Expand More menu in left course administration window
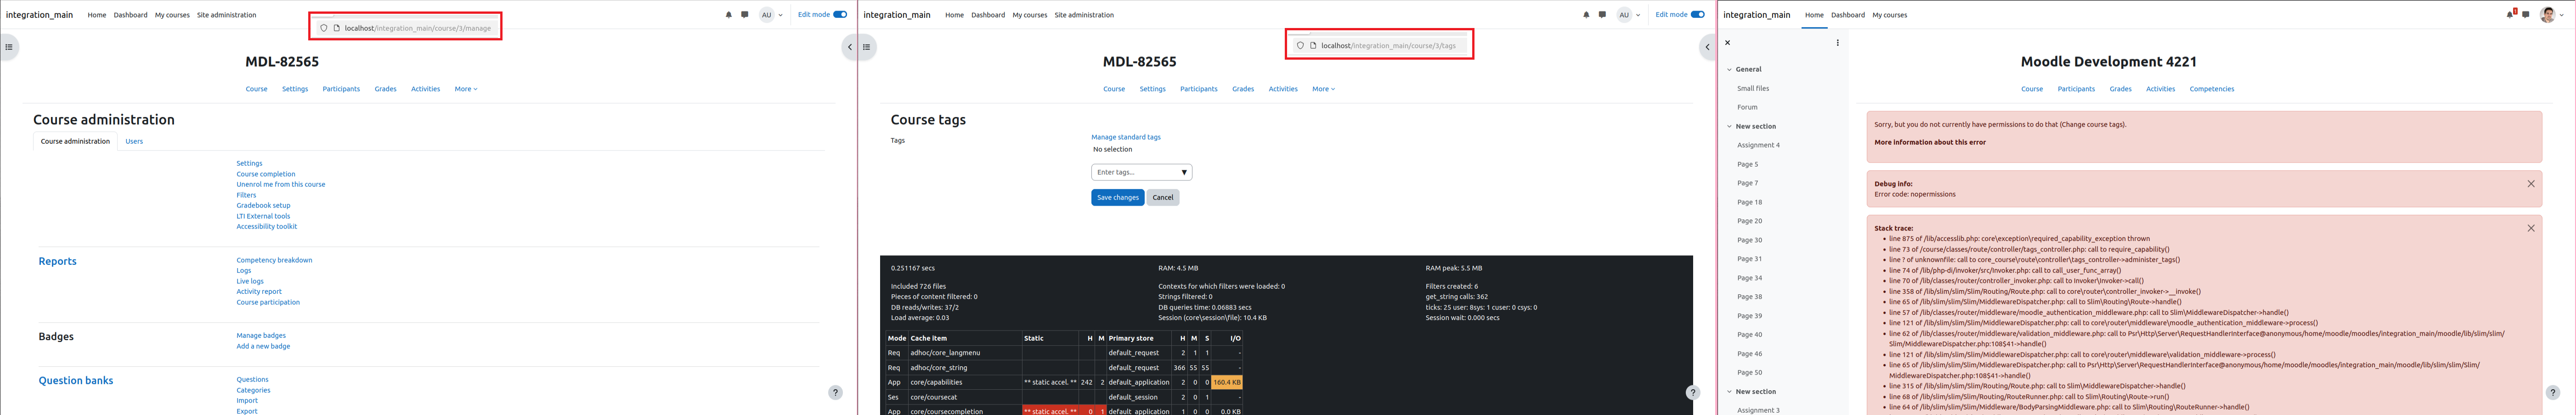Viewport: 2576px width, 415px height. click(x=466, y=89)
